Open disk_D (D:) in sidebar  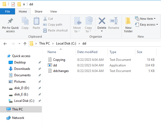(22, 88)
